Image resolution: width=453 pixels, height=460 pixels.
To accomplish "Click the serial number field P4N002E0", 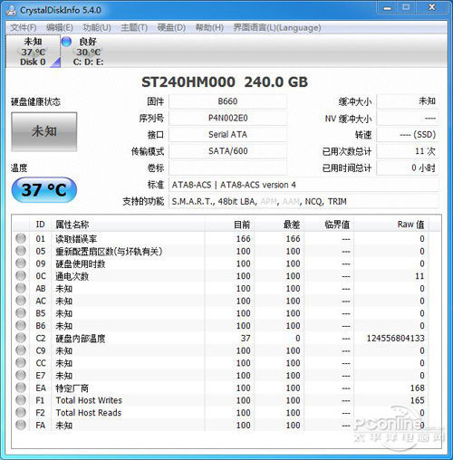I will pyautogui.click(x=227, y=118).
